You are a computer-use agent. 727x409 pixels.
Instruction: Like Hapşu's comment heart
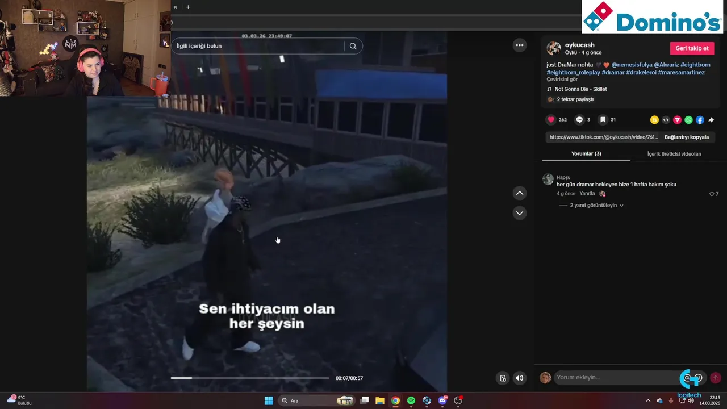click(x=712, y=194)
